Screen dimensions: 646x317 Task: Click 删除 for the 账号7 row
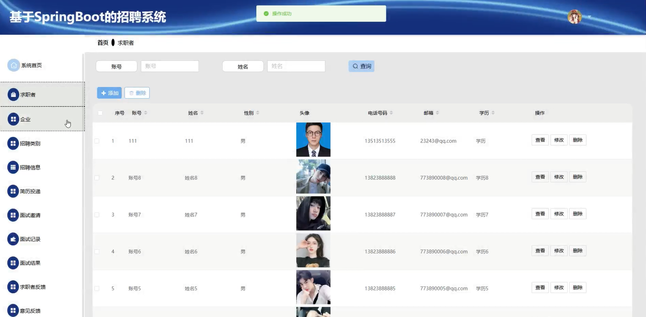click(x=578, y=214)
